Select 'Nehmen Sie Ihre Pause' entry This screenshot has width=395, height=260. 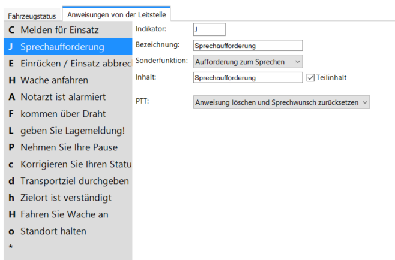point(68,147)
